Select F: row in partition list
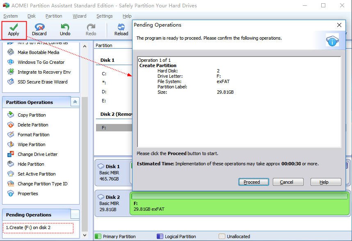The height and width of the screenshot is (241, 352). [x=114, y=128]
